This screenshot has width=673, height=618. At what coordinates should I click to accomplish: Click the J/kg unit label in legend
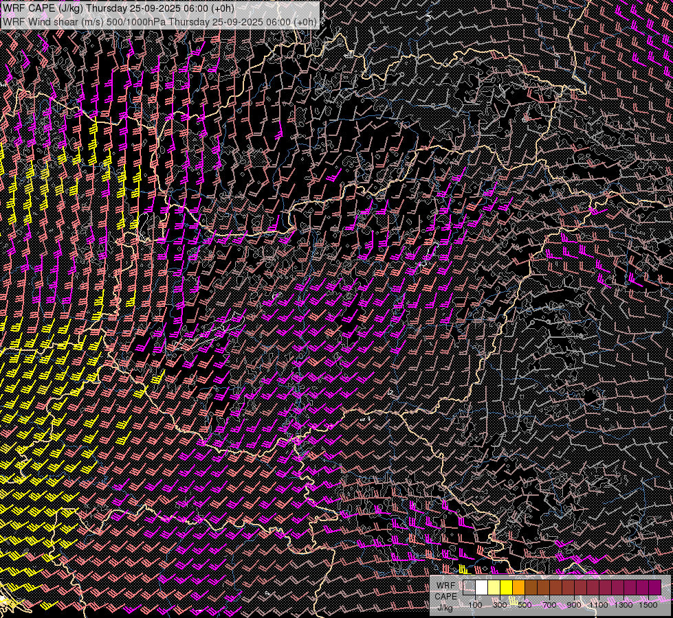point(445,607)
